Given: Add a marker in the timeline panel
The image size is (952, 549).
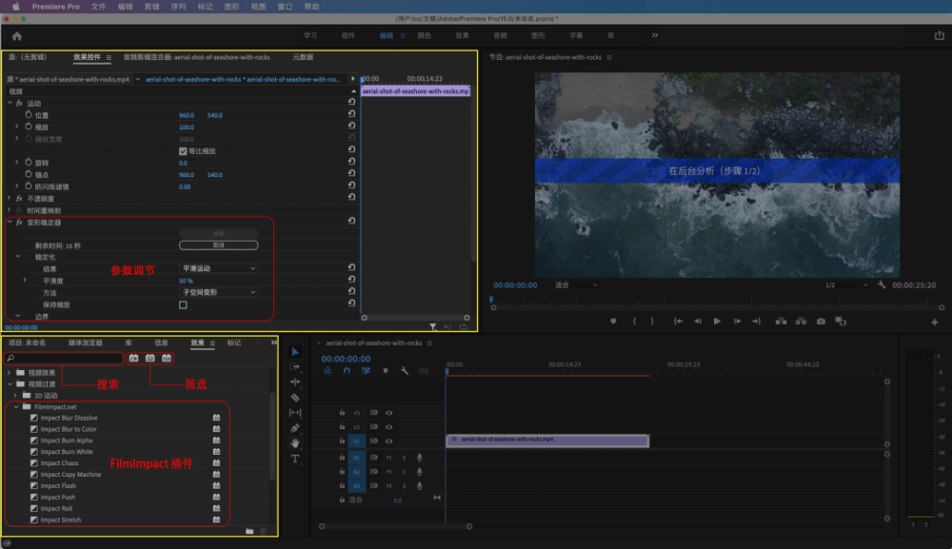Looking at the screenshot, I should pos(386,371).
